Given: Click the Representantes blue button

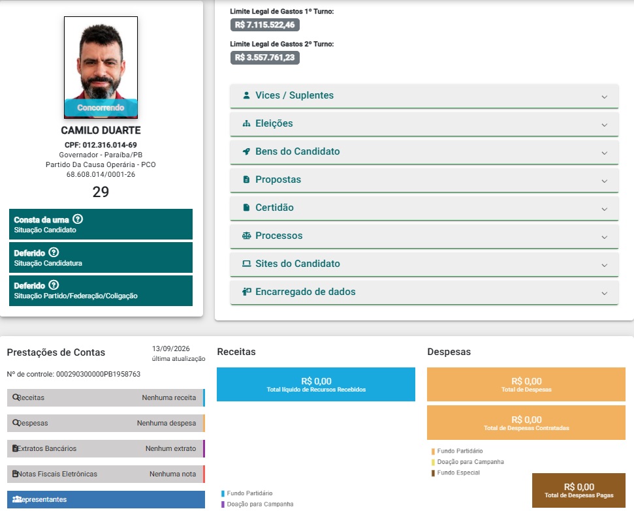Looking at the screenshot, I should point(106,499).
